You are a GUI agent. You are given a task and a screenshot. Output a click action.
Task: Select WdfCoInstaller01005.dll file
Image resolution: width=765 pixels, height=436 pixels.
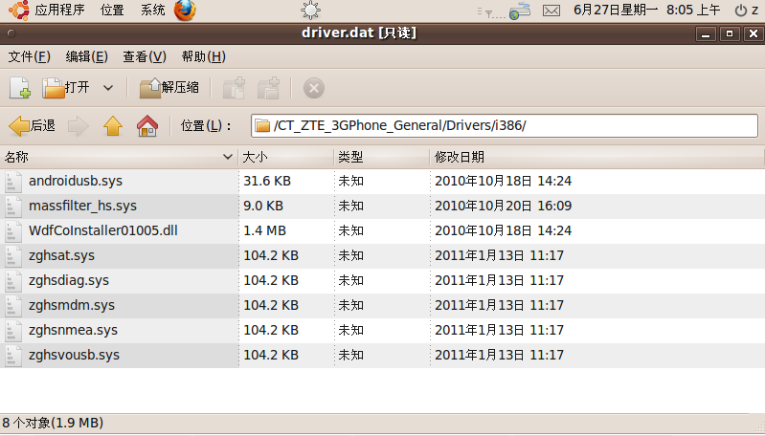[x=103, y=231]
